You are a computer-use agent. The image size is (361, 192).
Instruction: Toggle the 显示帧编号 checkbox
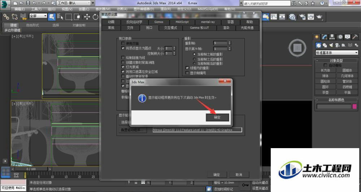point(187,73)
